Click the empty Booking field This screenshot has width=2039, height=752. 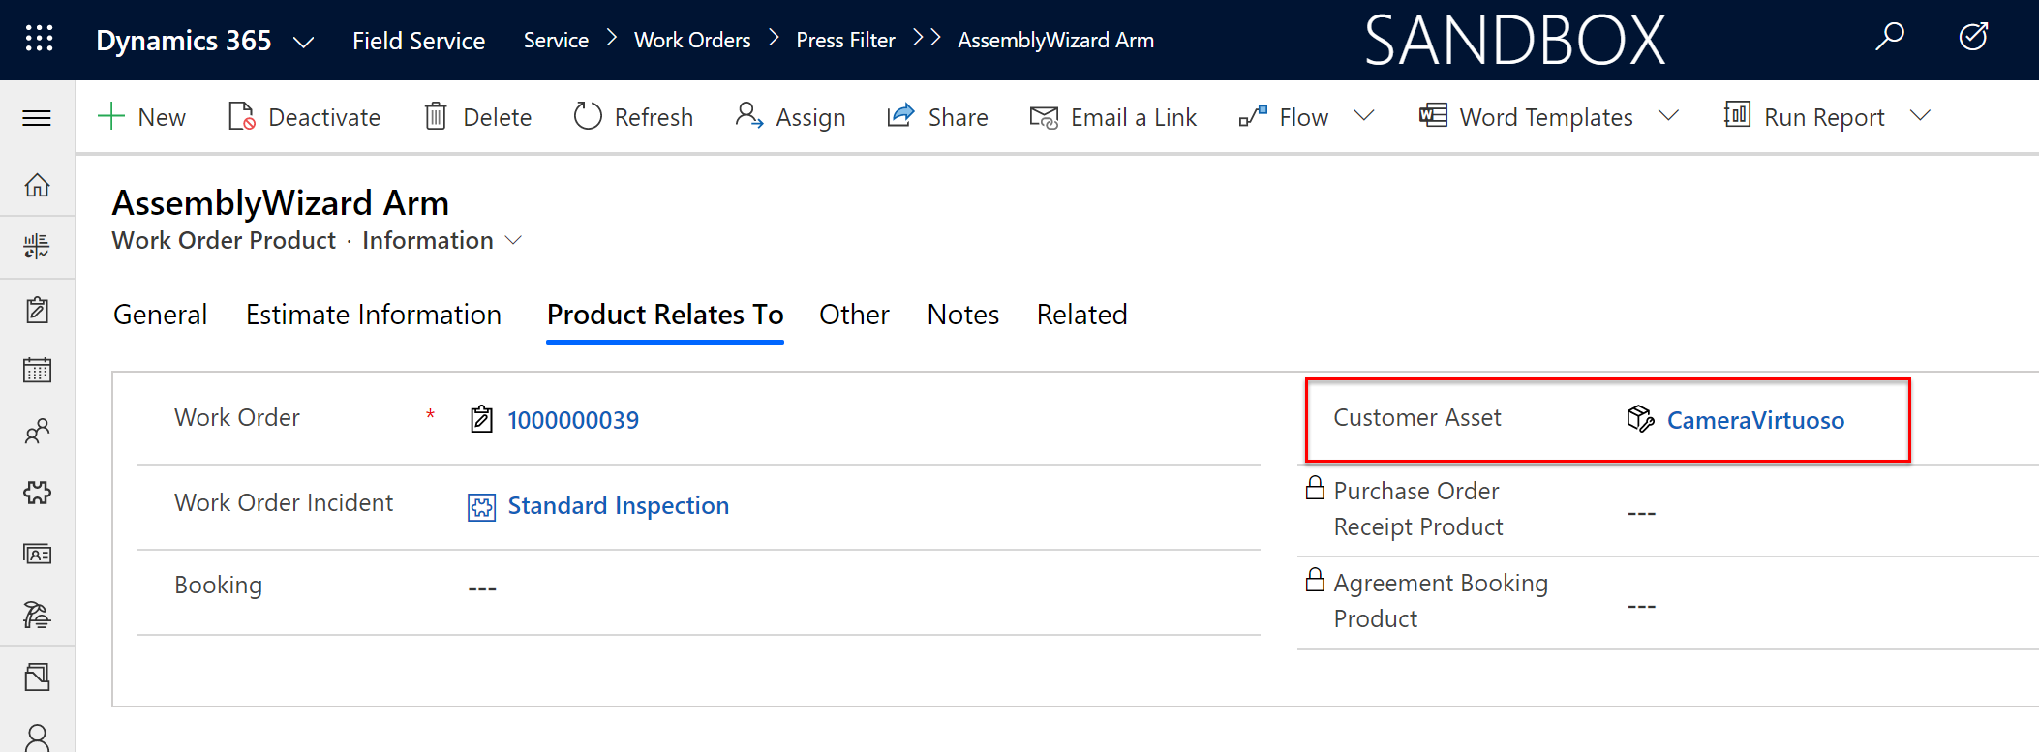(482, 588)
